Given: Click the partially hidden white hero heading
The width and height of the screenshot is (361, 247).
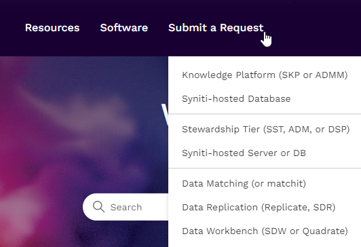Looking at the screenshot, I should pyautogui.click(x=165, y=115).
